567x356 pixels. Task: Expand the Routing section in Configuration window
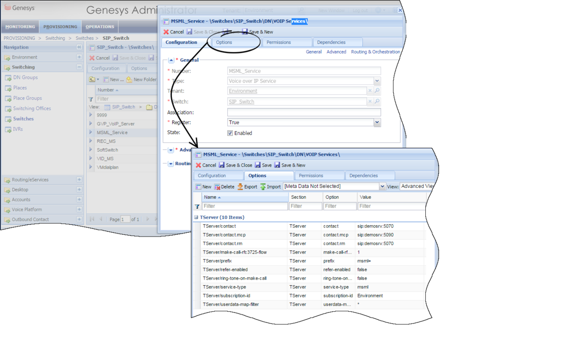tap(171, 164)
